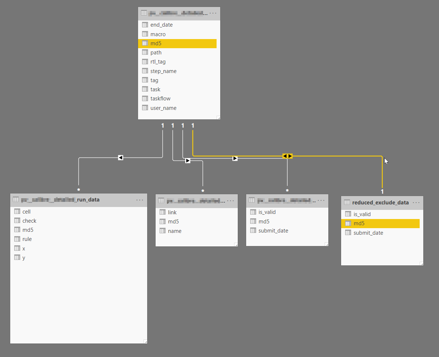Open ellipsis menu of the run_data table
Image resolution: width=439 pixels, height=357 pixels.
click(x=140, y=200)
